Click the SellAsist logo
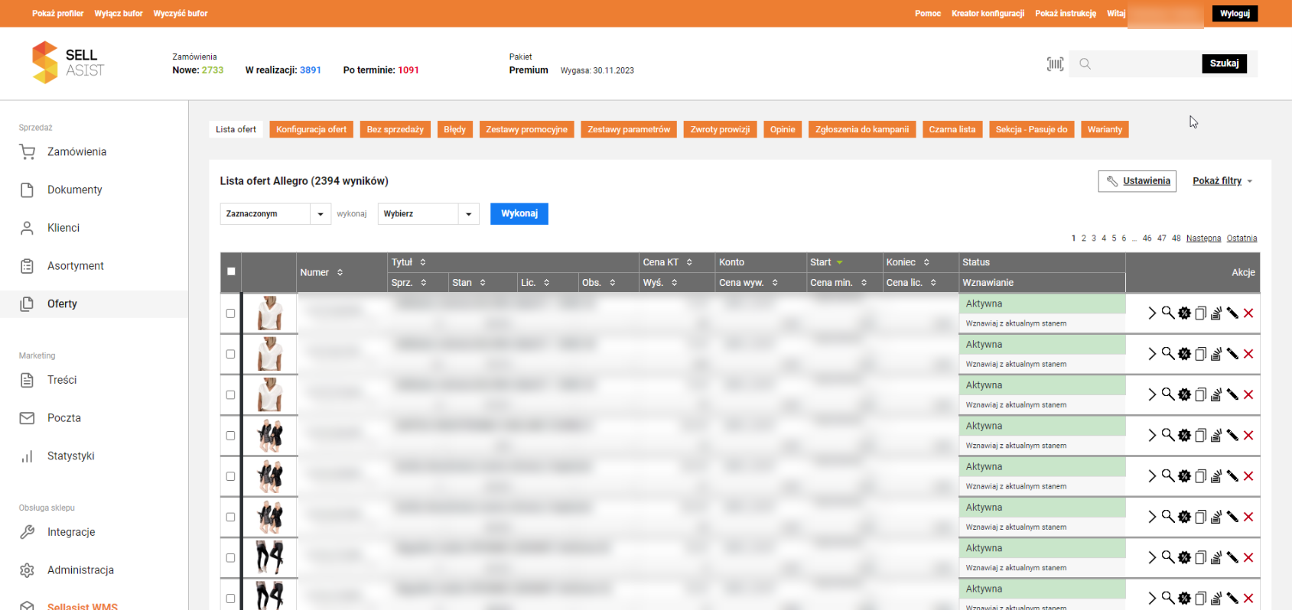This screenshot has height=610, width=1292. tap(67, 63)
